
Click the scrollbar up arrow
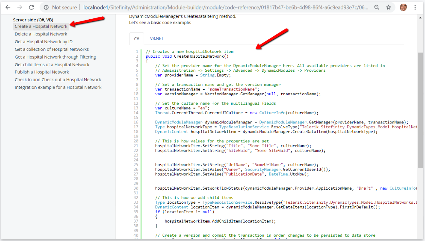tap(420, 18)
